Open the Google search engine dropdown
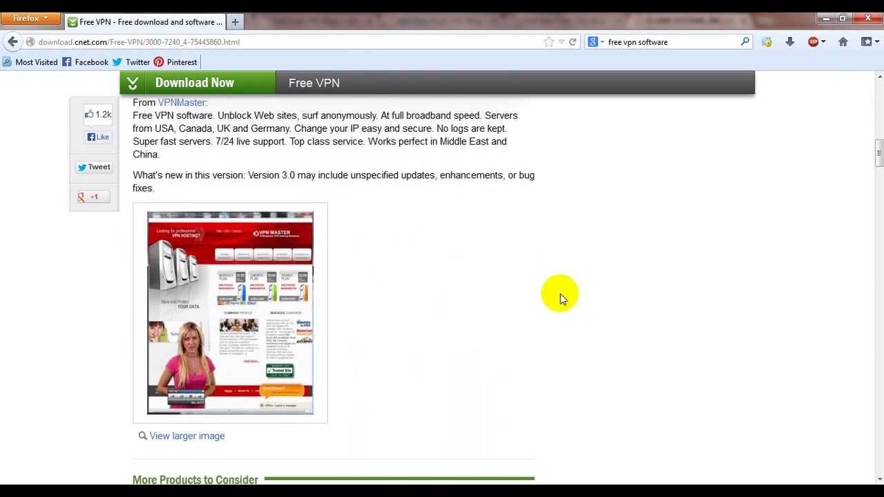The height and width of the screenshot is (497, 884). (595, 42)
